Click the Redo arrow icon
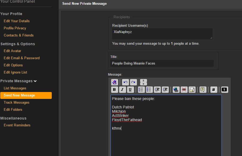 click(133, 82)
